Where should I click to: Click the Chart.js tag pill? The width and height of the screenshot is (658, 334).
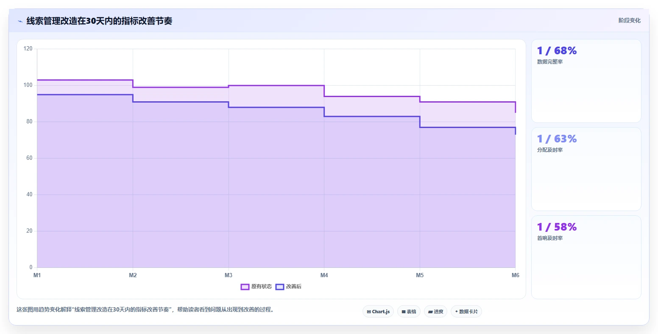point(378,312)
